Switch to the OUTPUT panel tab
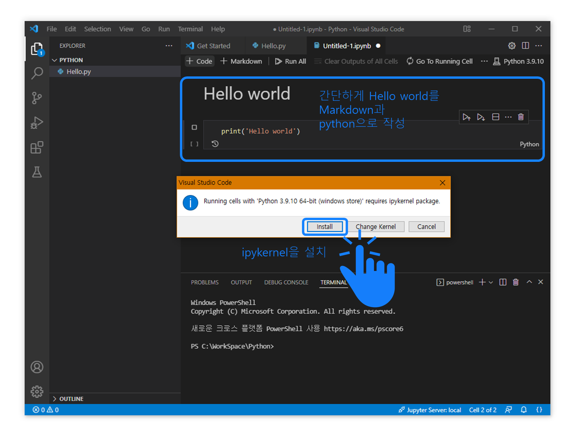This screenshot has height=443, width=574. (x=241, y=282)
